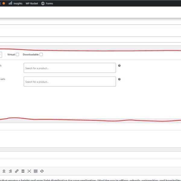Tick the Downloadable checkbox
The height and width of the screenshot is (181, 181).
click(41, 54)
